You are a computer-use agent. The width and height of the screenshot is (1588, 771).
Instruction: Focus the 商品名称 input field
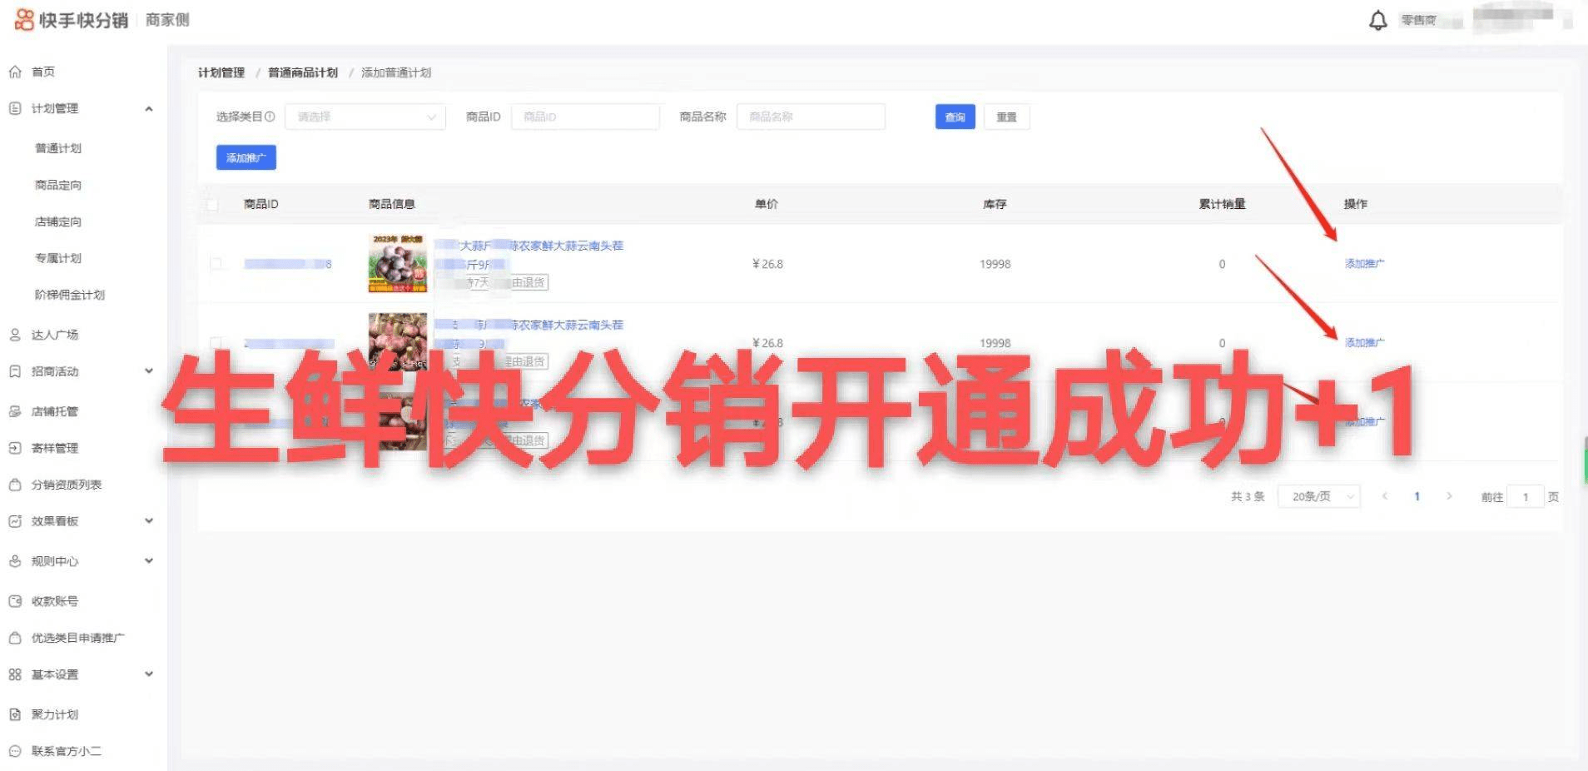(x=811, y=117)
